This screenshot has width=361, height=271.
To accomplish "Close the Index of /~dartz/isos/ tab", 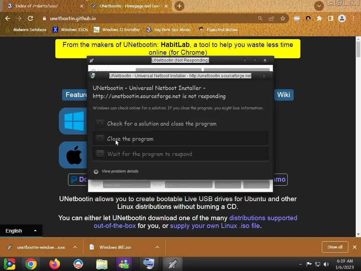I will point(82,6).
